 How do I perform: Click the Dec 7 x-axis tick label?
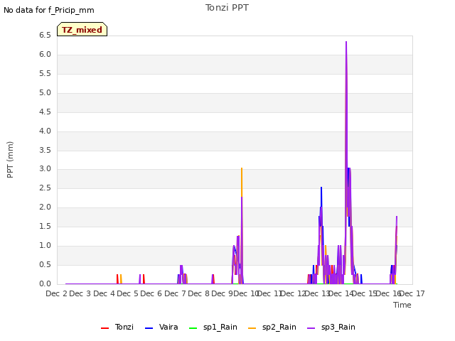click(175, 293)
